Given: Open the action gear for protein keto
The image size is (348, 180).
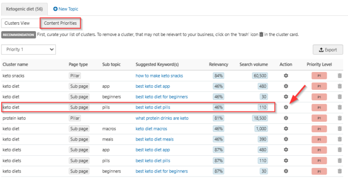Looking at the screenshot, I should (286, 118).
